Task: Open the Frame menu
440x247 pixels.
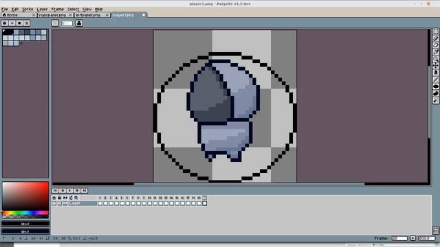Action: [x=58, y=9]
